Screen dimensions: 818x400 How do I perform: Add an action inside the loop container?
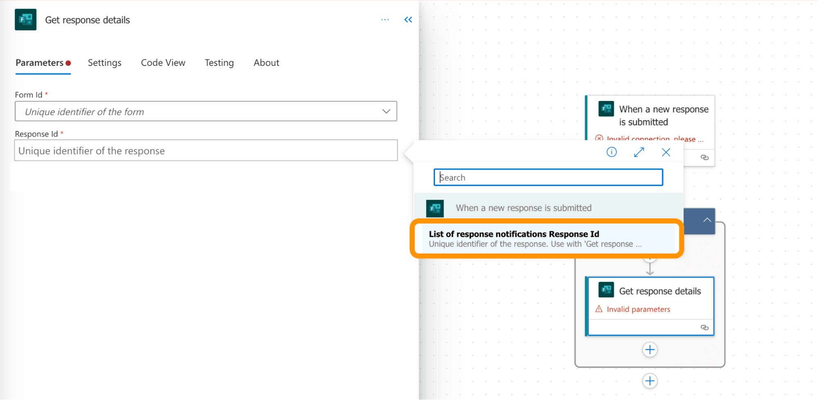(650, 350)
